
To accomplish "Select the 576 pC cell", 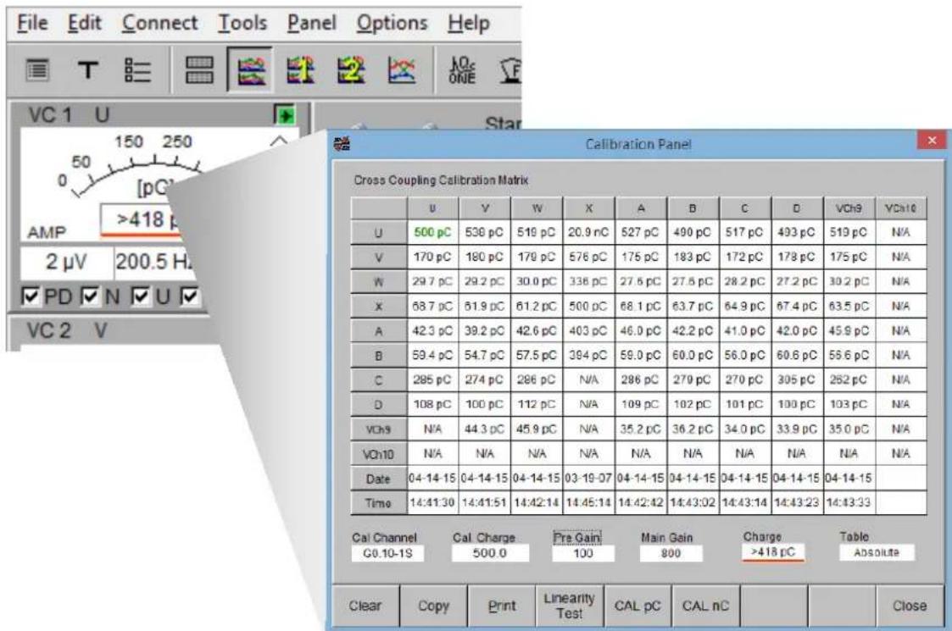I will 588,257.
